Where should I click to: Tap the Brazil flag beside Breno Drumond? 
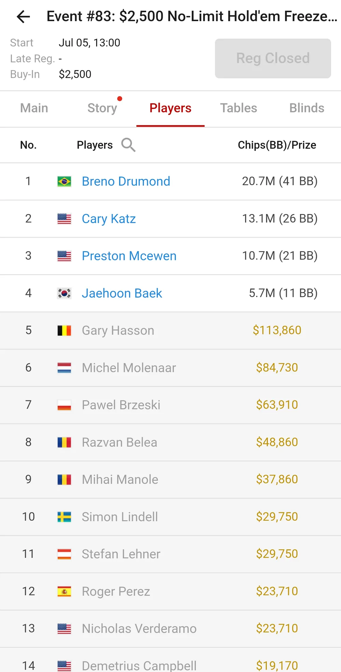tap(64, 181)
